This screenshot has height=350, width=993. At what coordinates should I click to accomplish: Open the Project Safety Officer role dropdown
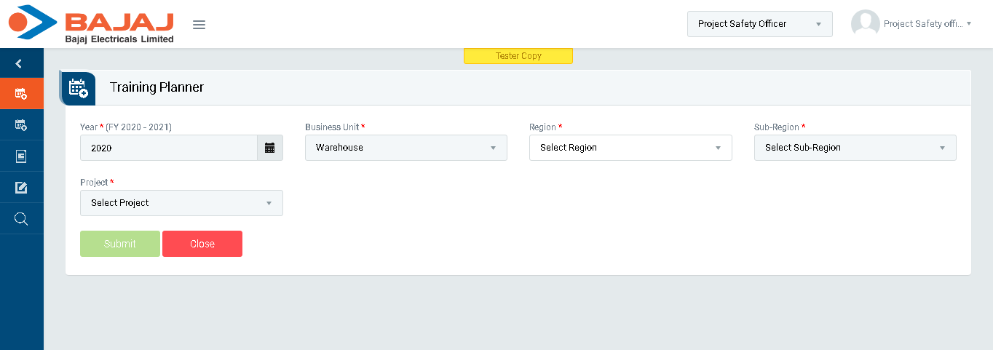759,24
